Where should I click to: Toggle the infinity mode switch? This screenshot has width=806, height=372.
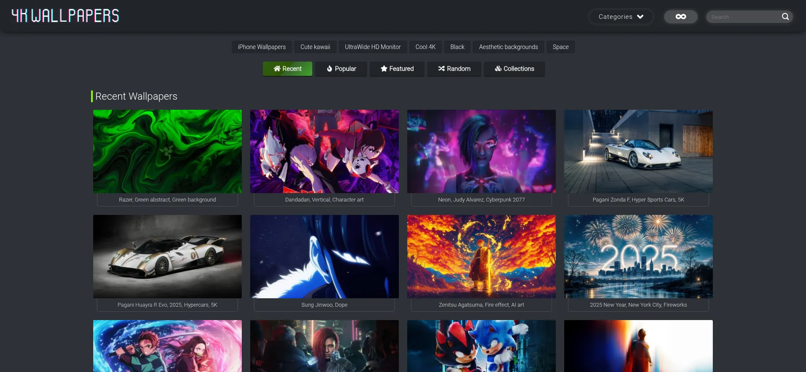tap(680, 17)
